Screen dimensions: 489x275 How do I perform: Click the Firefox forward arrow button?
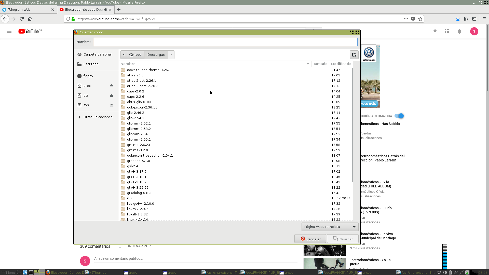(x=13, y=19)
